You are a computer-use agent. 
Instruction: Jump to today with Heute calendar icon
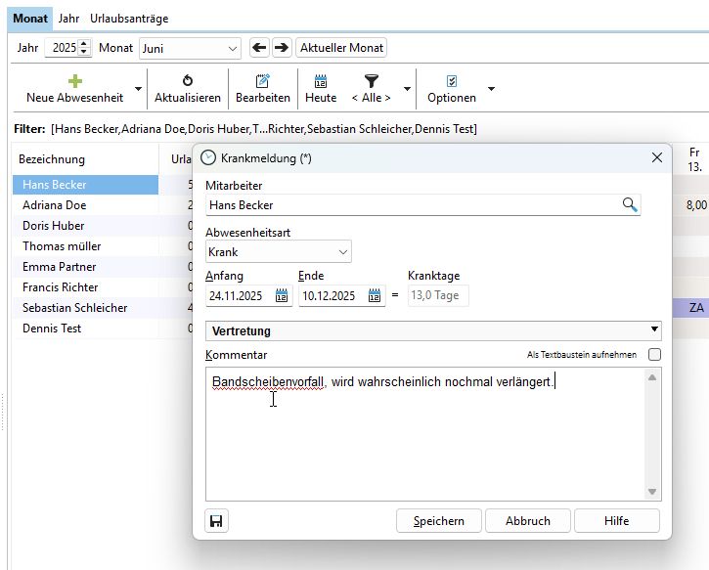tap(321, 81)
